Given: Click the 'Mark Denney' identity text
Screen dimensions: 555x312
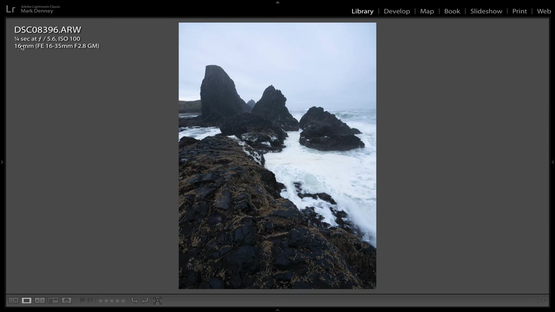Looking at the screenshot, I should point(37,11).
